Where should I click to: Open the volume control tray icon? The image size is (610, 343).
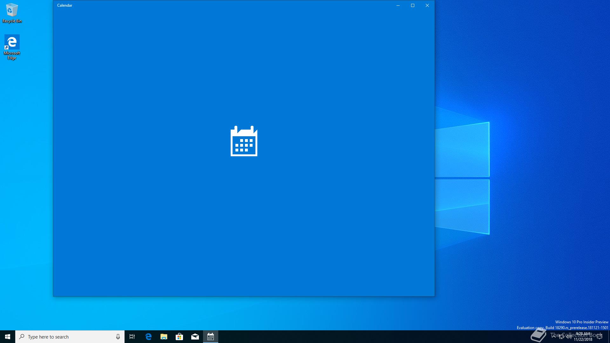(569, 337)
